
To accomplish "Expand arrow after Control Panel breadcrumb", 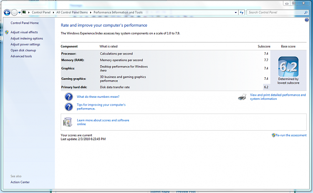I will click(53, 12).
